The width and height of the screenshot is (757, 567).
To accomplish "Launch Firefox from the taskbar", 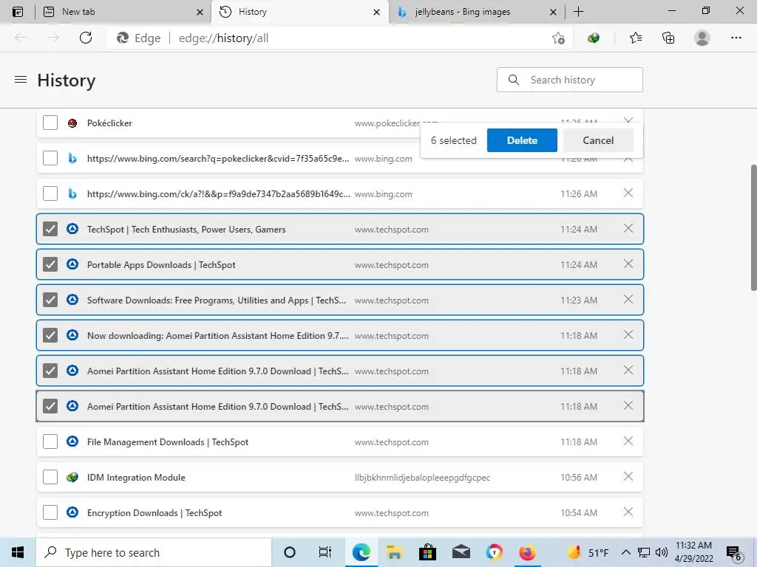I will pos(527,552).
